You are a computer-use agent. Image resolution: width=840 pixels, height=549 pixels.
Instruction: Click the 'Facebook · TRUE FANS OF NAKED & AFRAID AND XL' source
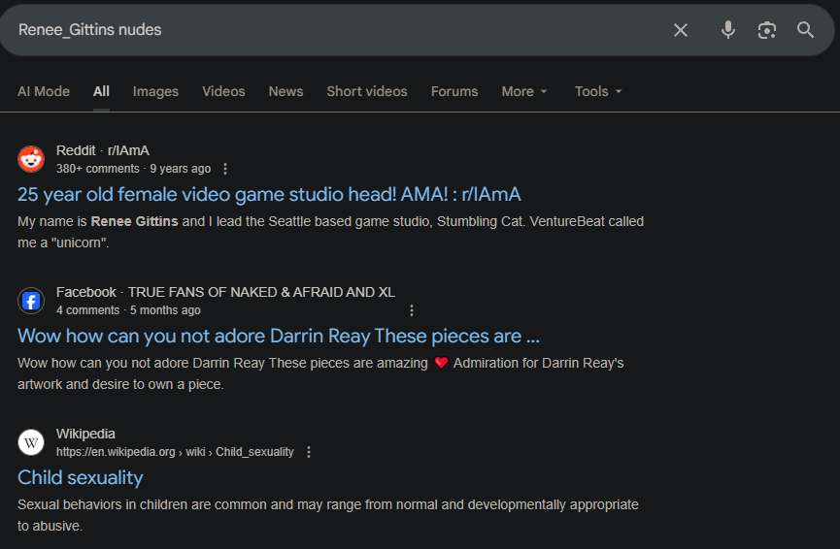pos(225,292)
